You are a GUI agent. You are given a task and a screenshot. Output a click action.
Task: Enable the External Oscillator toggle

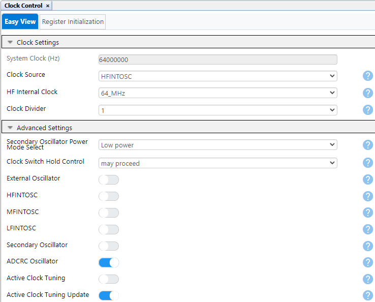click(x=109, y=179)
